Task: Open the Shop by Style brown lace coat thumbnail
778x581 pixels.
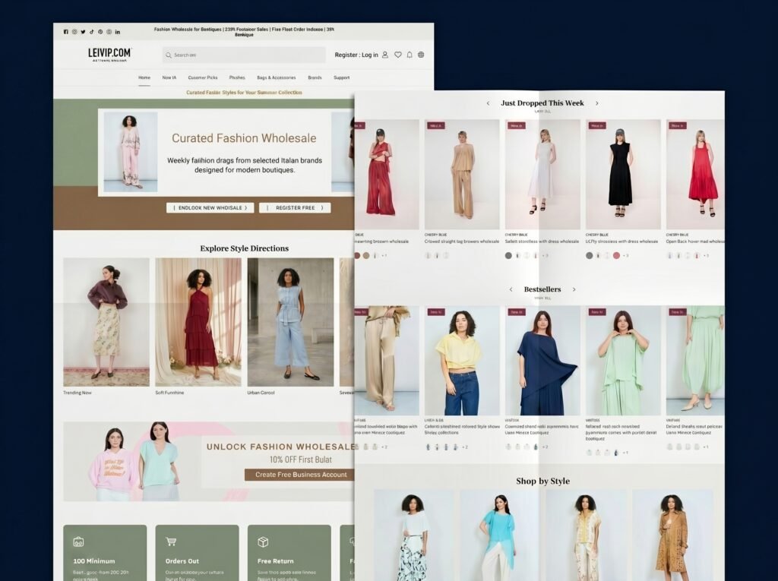Action: [x=672, y=535]
